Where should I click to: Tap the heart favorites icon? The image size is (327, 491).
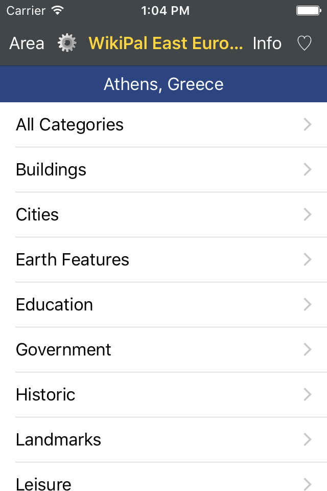point(304,43)
